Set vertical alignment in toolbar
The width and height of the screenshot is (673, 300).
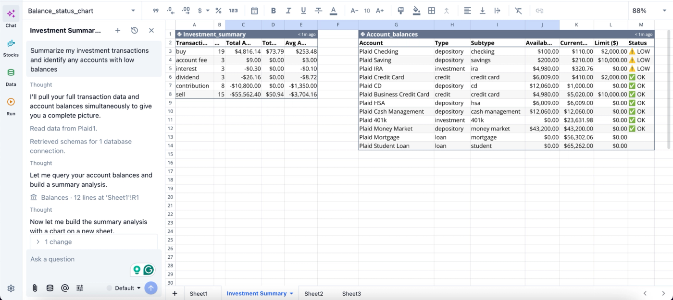(482, 11)
